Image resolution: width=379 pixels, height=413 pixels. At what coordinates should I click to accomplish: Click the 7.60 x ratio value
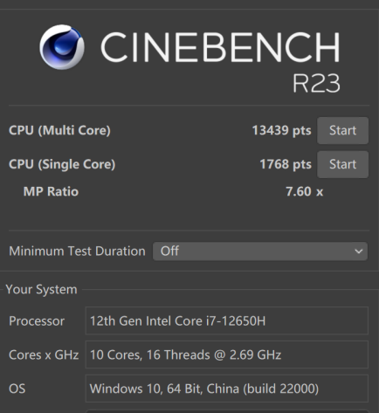click(x=304, y=191)
